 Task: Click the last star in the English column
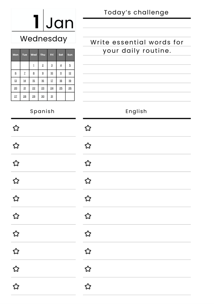coord(88,286)
